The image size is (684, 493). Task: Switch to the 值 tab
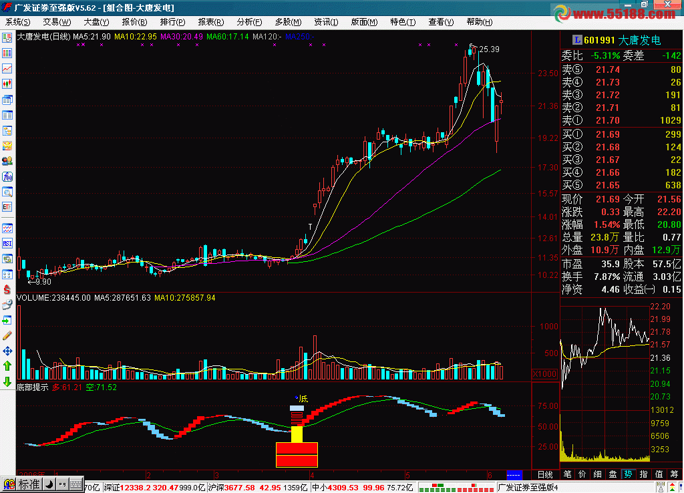pyautogui.click(x=659, y=474)
